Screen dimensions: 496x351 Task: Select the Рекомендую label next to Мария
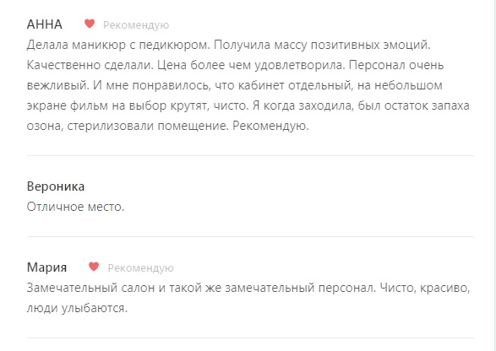140,268
